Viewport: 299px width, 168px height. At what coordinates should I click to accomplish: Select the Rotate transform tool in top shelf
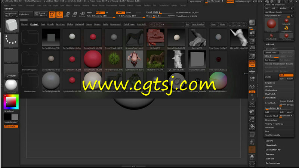pos(82,15)
